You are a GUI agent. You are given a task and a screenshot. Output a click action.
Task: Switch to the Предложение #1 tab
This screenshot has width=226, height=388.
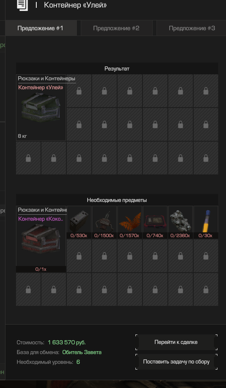point(41,28)
